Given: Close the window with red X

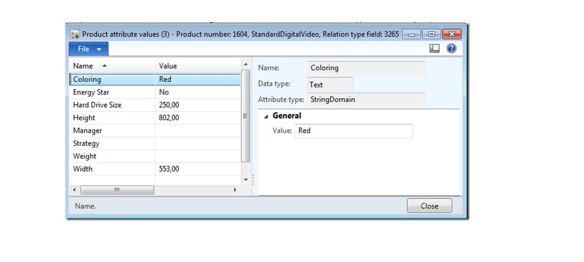Looking at the screenshot, I should [452, 34].
